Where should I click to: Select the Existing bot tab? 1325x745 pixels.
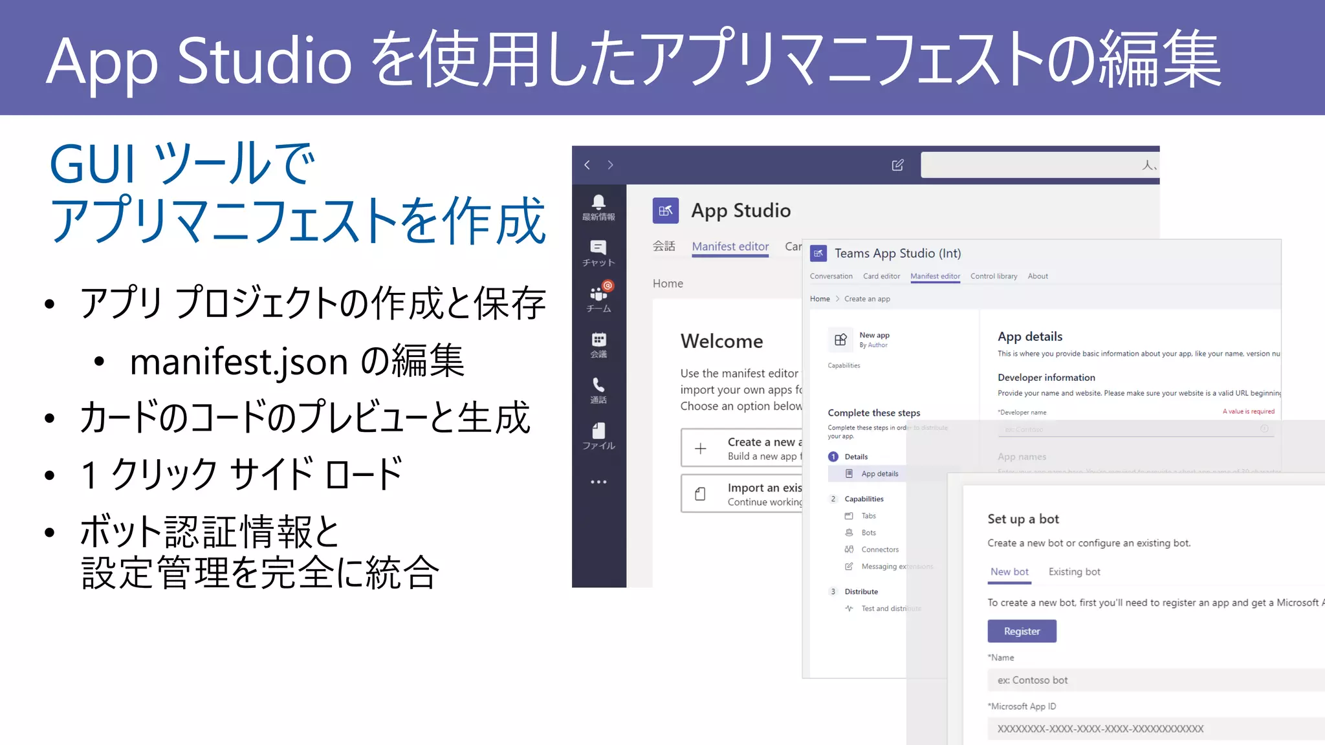pyautogui.click(x=1074, y=572)
